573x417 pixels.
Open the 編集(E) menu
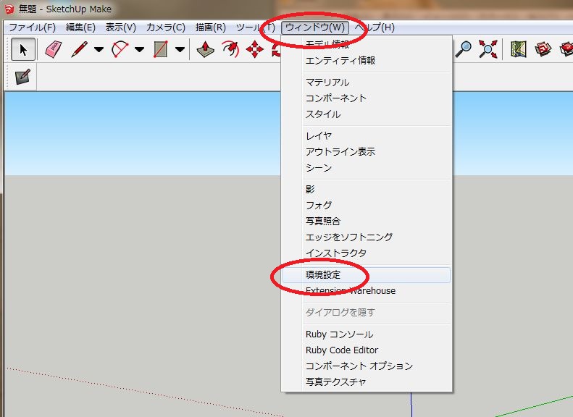(x=80, y=28)
